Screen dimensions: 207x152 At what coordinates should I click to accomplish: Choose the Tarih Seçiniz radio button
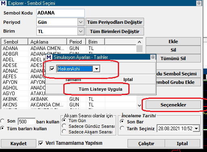[122, 128]
